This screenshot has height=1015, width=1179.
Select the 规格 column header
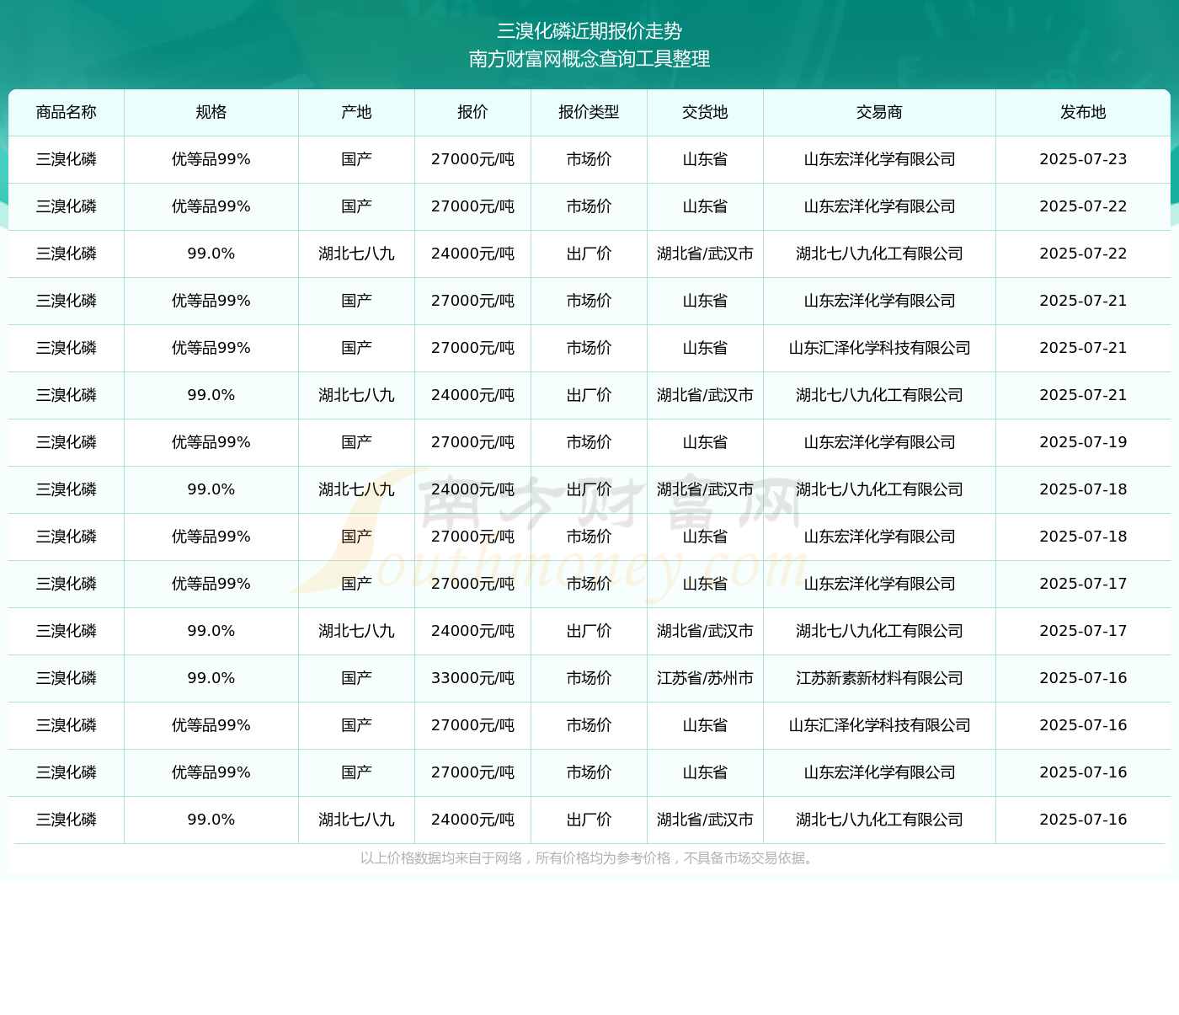(x=211, y=112)
